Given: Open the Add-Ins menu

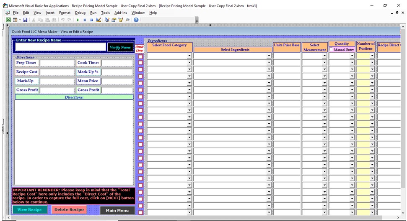Looking at the screenshot, I should pos(121,13).
